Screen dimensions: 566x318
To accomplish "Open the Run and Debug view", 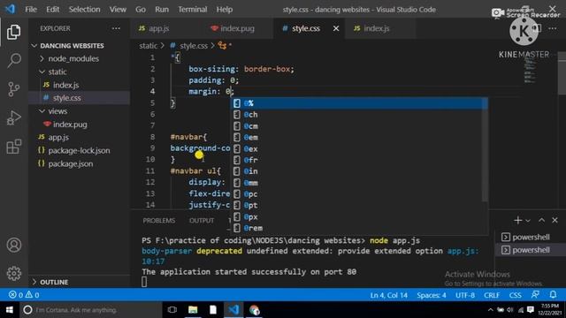I will pos(14,117).
